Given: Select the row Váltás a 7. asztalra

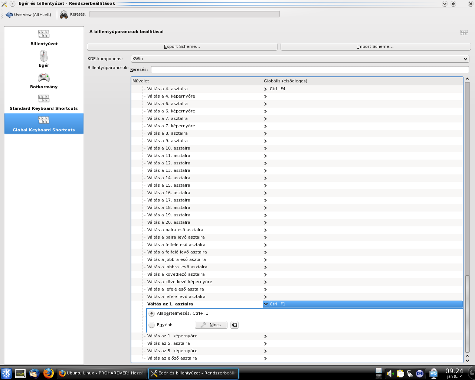Looking at the screenshot, I should click(x=297, y=119).
